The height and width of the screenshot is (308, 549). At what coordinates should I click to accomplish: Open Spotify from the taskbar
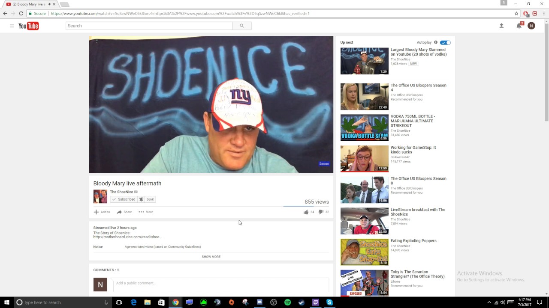point(287,302)
